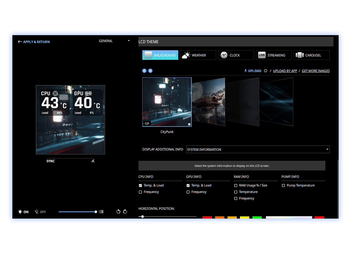This screenshot has height=279, width=351.
Task: Check RAM Usage % / Size option
Action: (236, 186)
